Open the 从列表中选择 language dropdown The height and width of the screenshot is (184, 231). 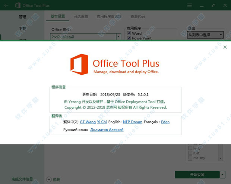coord(205,35)
